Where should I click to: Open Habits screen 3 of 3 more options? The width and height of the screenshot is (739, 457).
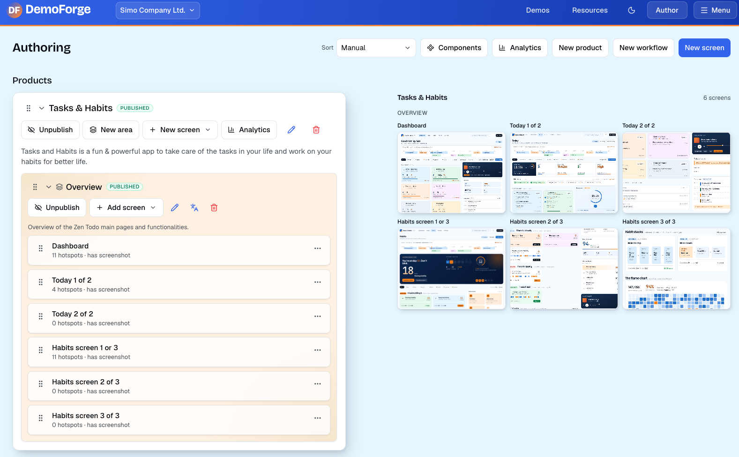tap(318, 418)
